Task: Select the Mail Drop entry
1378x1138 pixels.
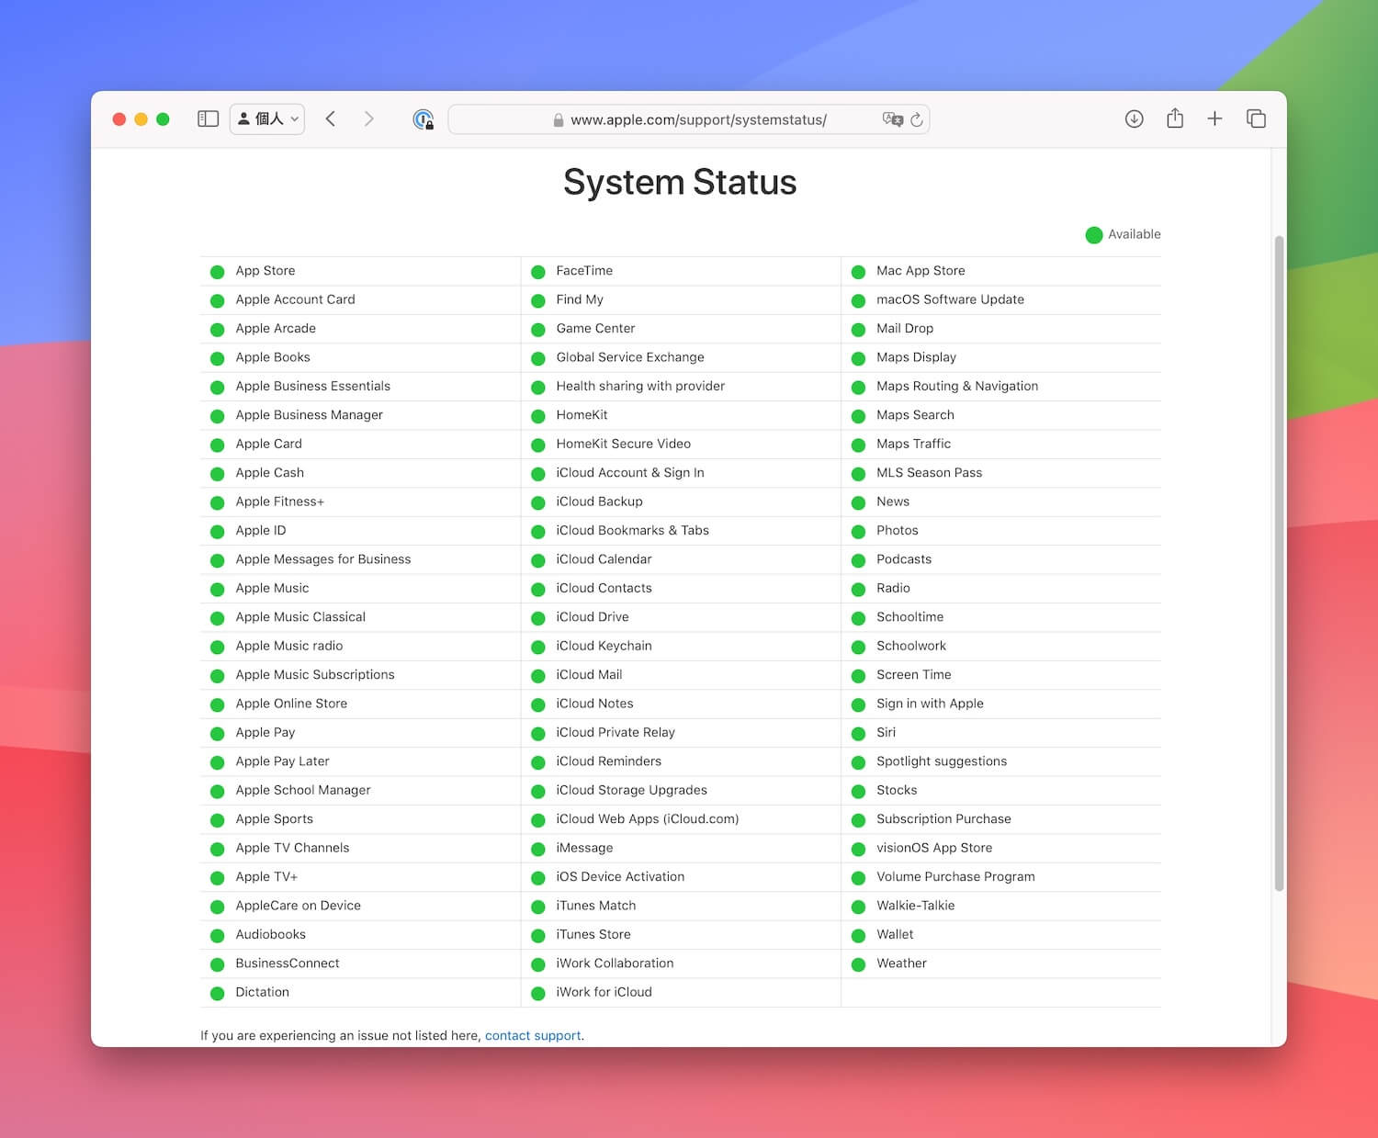Action: 905,328
